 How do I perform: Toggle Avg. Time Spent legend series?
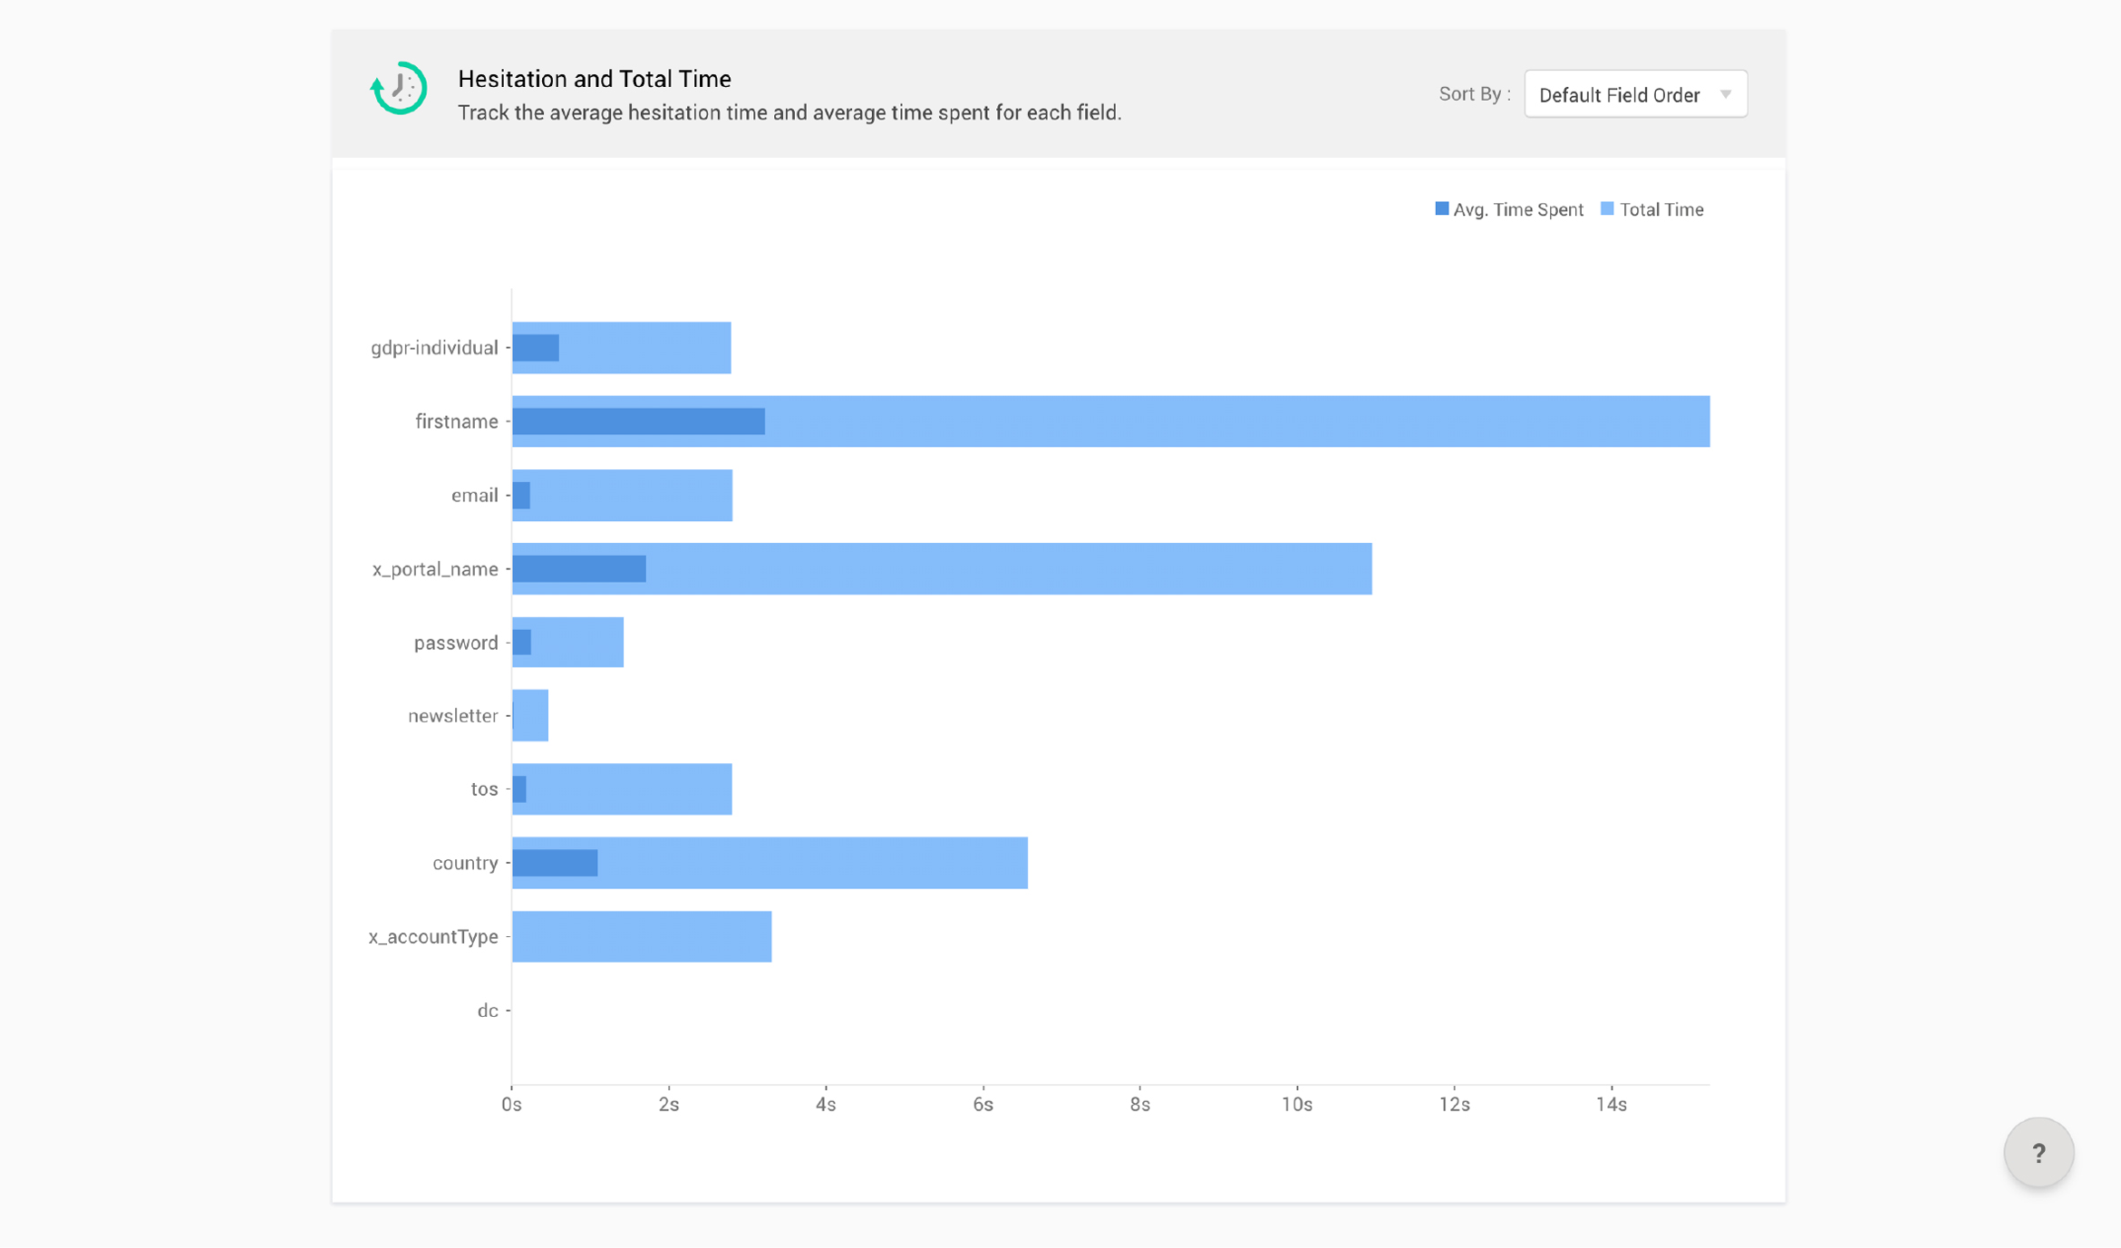[1517, 209]
